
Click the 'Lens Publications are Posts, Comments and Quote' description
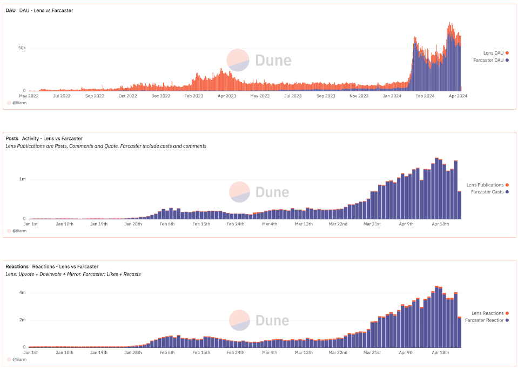click(x=106, y=146)
